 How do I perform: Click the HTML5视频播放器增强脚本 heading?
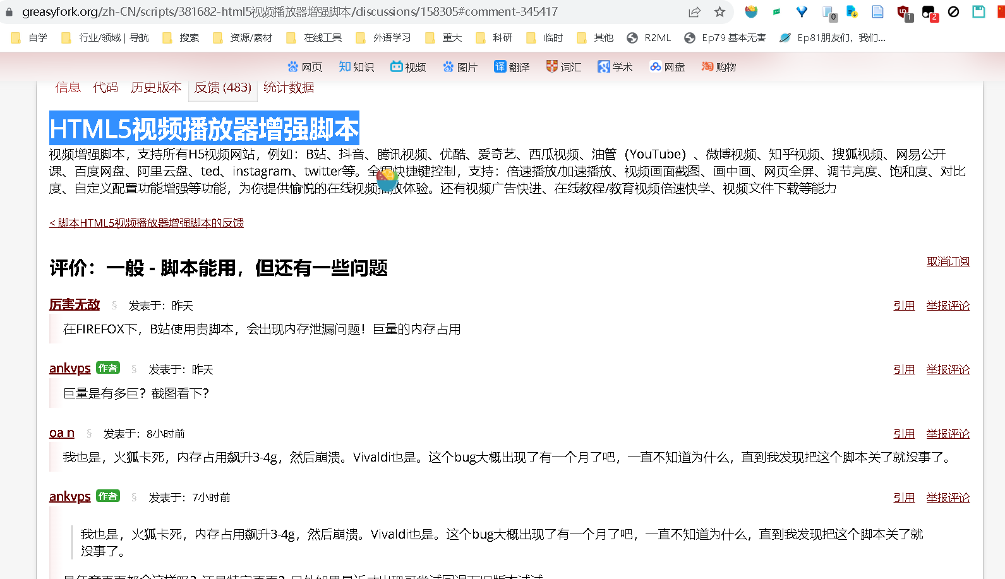pos(204,129)
